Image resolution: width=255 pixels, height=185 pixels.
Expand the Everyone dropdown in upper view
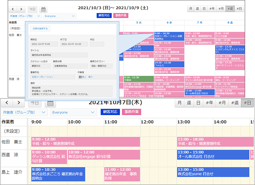point(60,16)
